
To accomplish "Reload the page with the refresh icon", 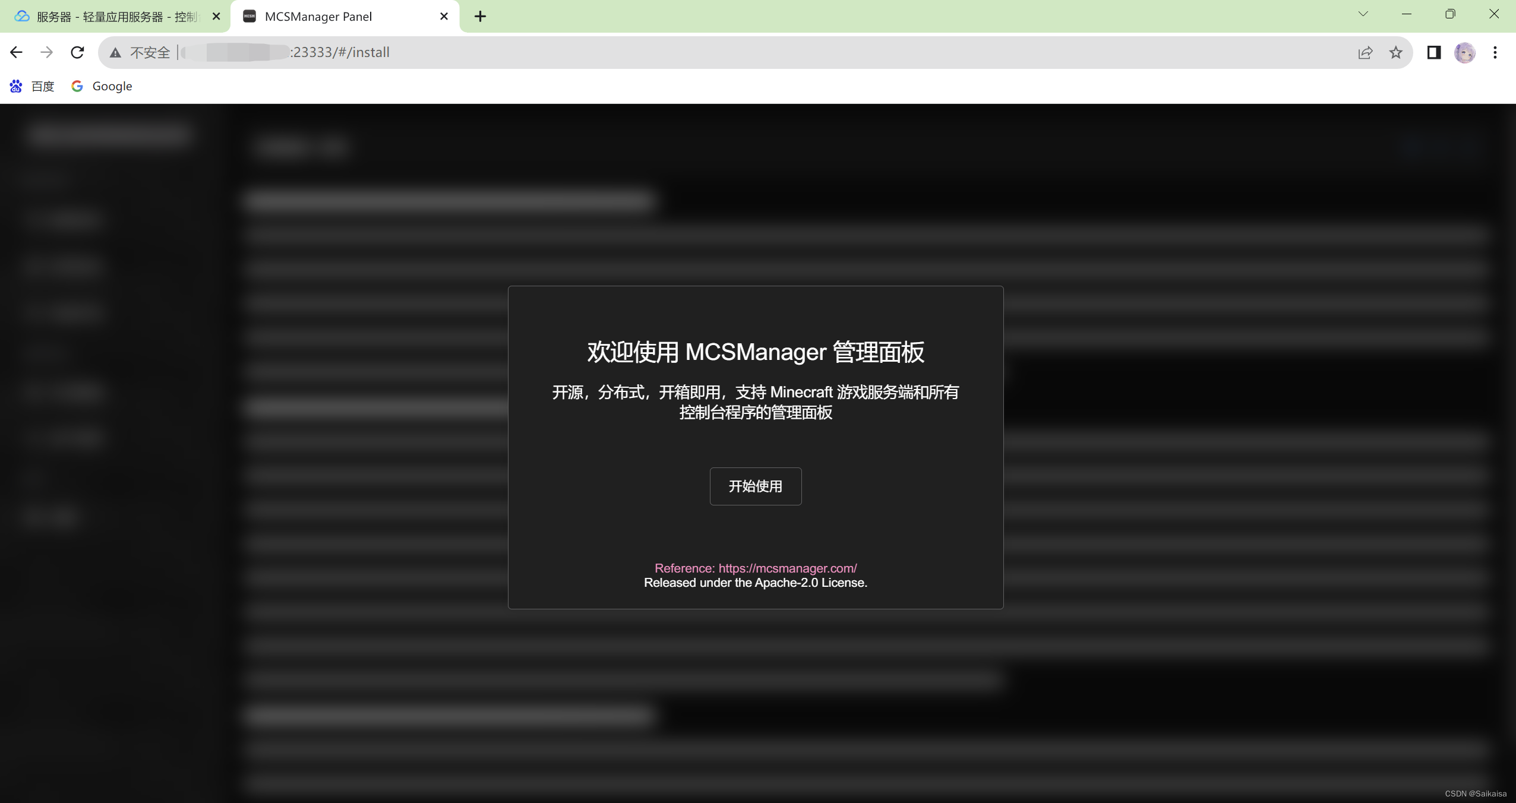I will pyautogui.click(x=77, y=52).
